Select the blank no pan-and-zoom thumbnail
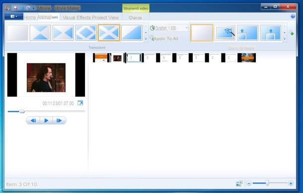The height and width of the screenshot is (193, 303). (202, 33)
